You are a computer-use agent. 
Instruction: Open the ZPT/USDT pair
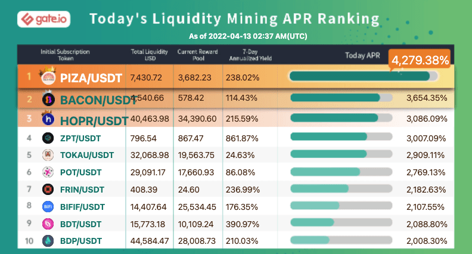tap(80, 138)
